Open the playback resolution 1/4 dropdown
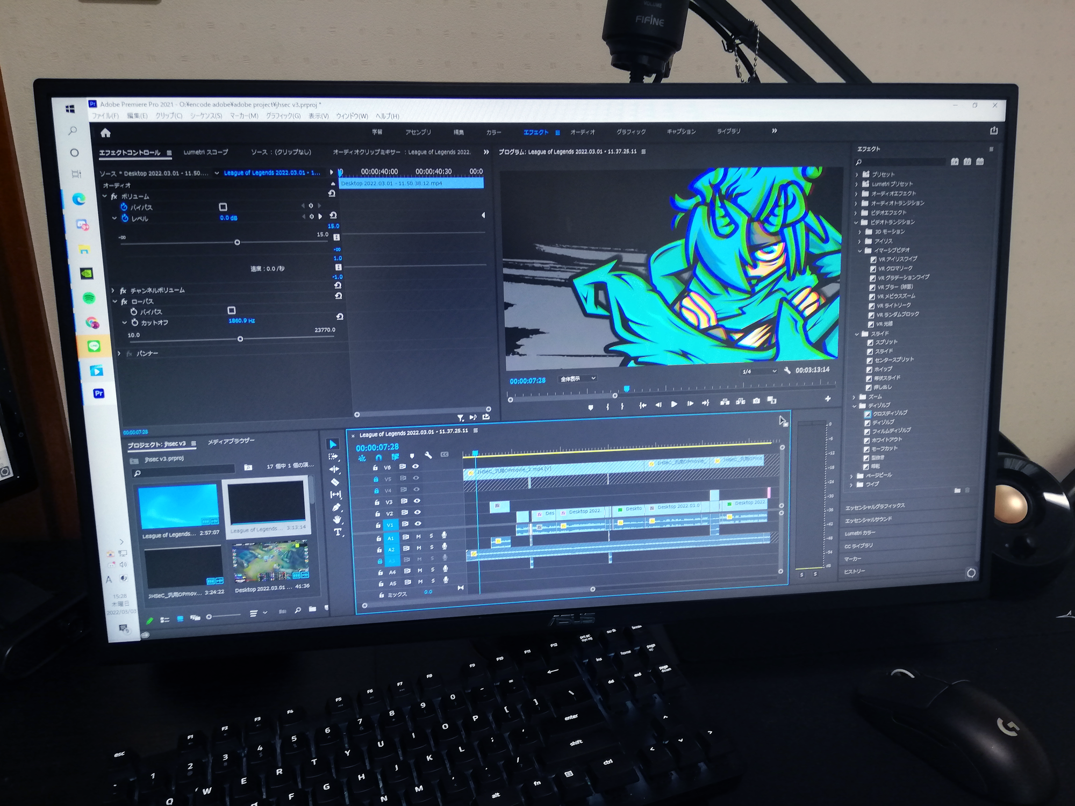The width and height of the screenshot is (1075, 806). coord(759,371)
